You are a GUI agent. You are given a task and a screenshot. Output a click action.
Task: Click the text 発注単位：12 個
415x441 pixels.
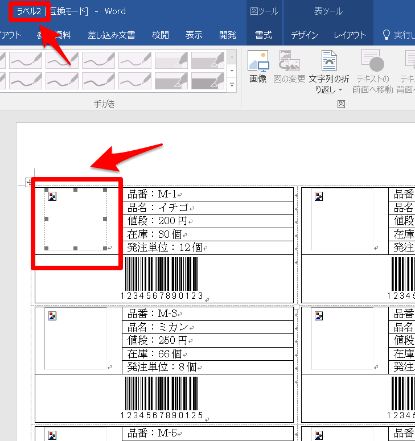point(165,248)
